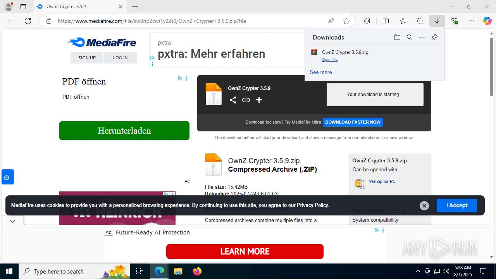Click the green Herunterladen ad button

(x=124, y=131)
